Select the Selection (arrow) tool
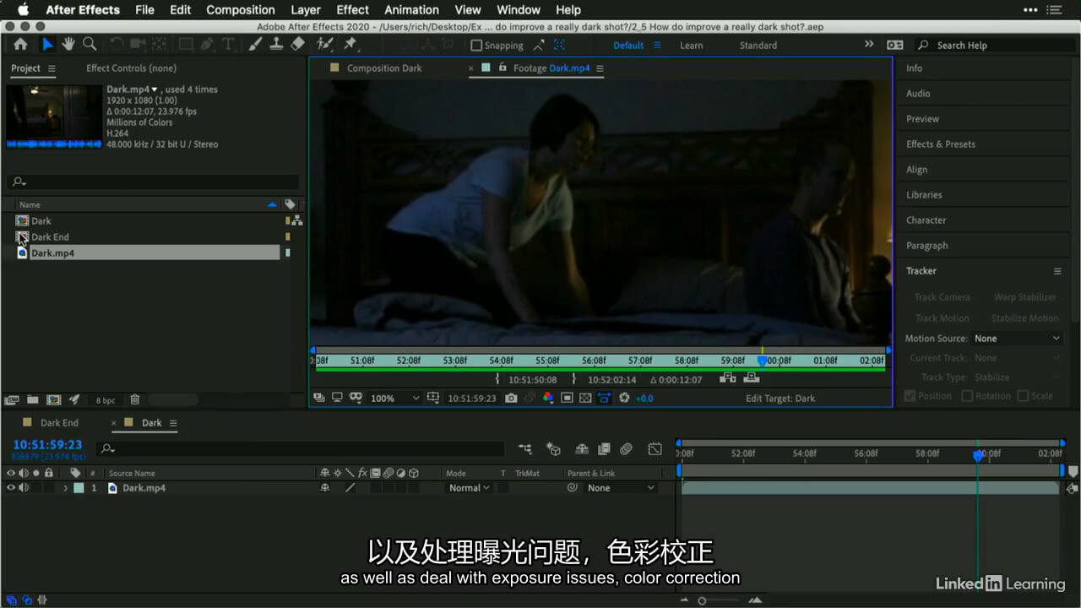The height and width of the screenshot is (608, 1081). (x=48, y=45)
